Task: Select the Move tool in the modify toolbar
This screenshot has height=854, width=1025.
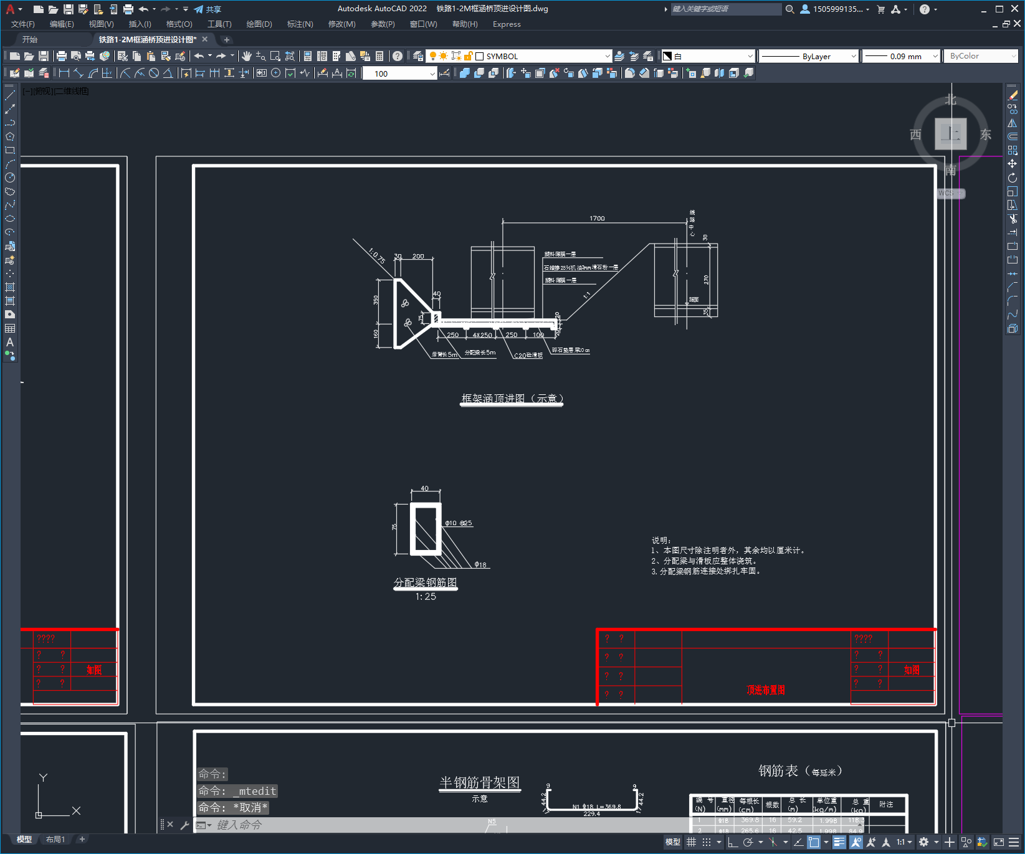Action: pyautogui.click(x=1013, y=164)
